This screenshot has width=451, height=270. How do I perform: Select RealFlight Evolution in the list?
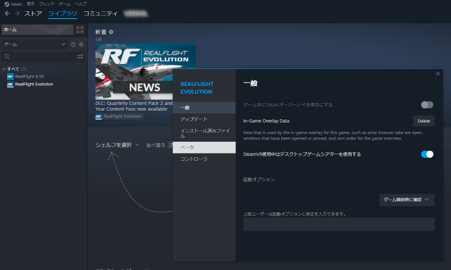pyautogui.click(x=35, y=84)
